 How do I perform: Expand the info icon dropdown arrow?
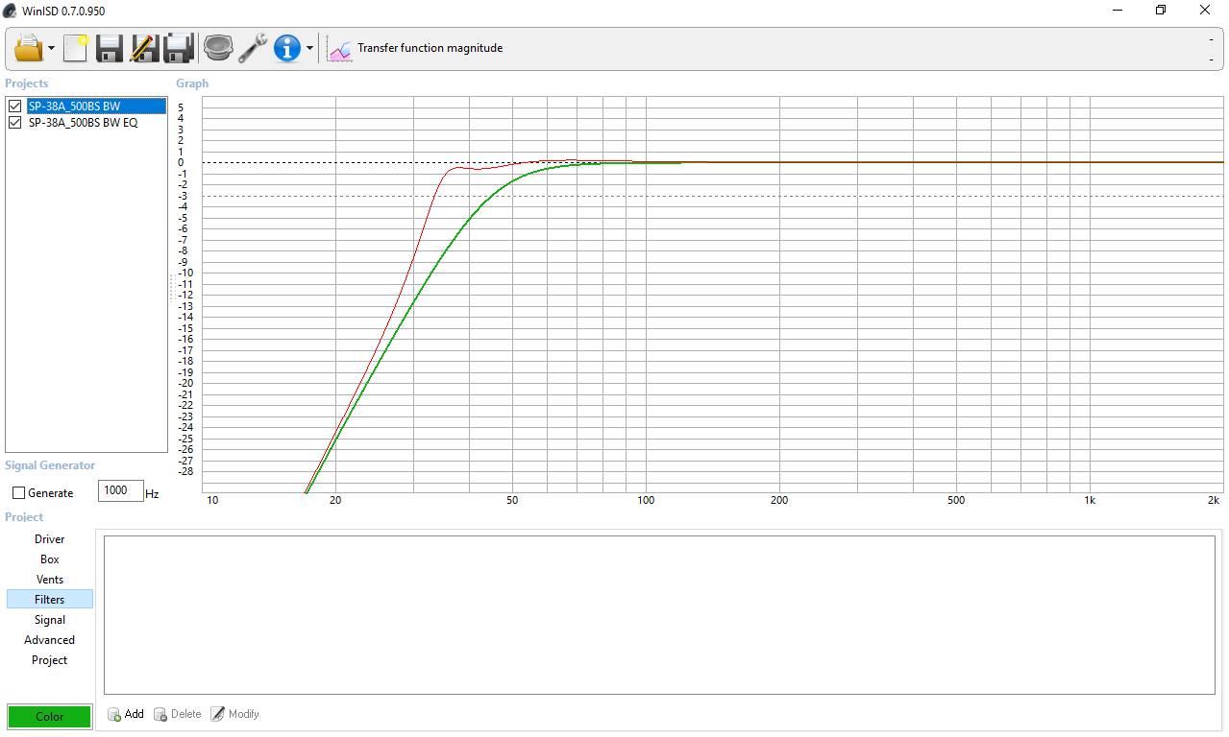(309, 49)
